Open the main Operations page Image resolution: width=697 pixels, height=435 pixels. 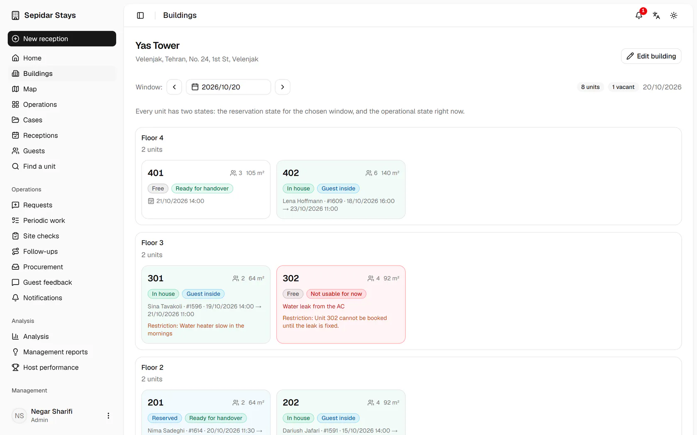[x=62, y=104]
